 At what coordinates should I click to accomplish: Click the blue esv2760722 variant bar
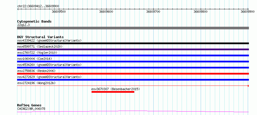(x=133, y=55)
